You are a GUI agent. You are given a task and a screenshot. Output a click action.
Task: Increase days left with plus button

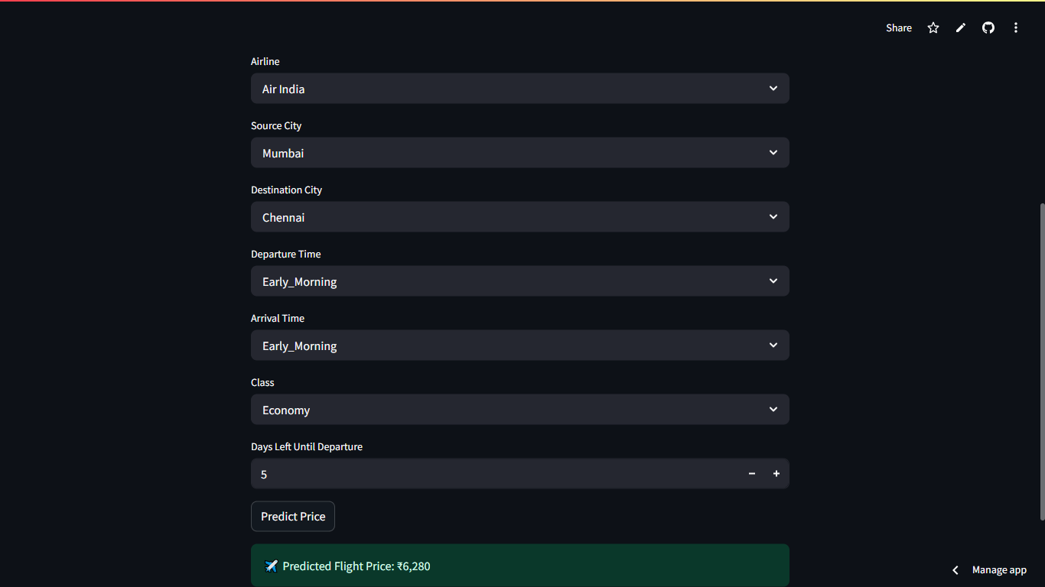point(776,474)
